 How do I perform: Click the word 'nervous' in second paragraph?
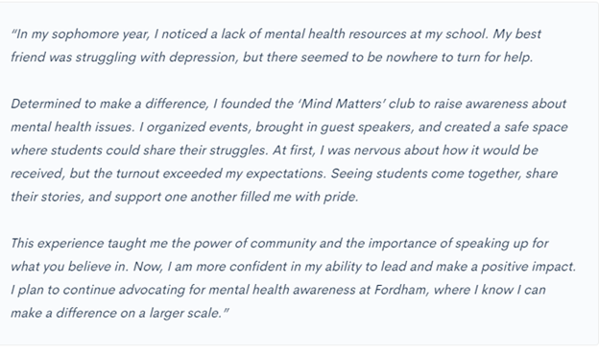[377, 151]
